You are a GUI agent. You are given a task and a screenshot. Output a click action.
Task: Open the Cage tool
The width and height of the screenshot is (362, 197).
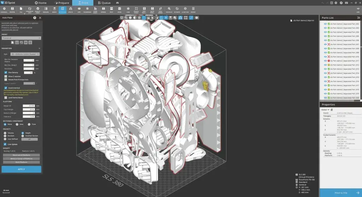[128, 10]
